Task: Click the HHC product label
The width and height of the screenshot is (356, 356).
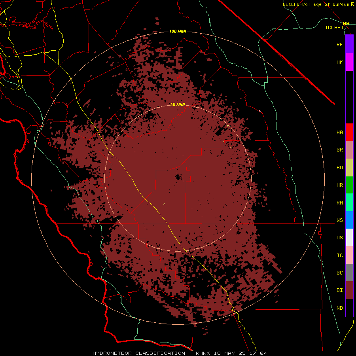Action: pyautogui.click(x=348, y=24)
